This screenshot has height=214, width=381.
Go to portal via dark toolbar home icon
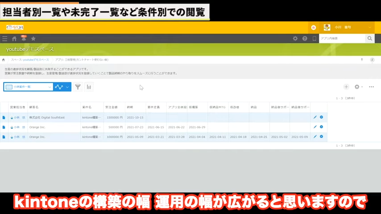pos(14,39)
